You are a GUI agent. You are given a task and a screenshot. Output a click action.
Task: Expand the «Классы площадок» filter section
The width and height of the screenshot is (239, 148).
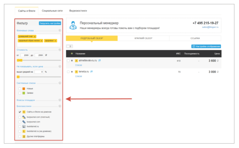tap(60, 100)
